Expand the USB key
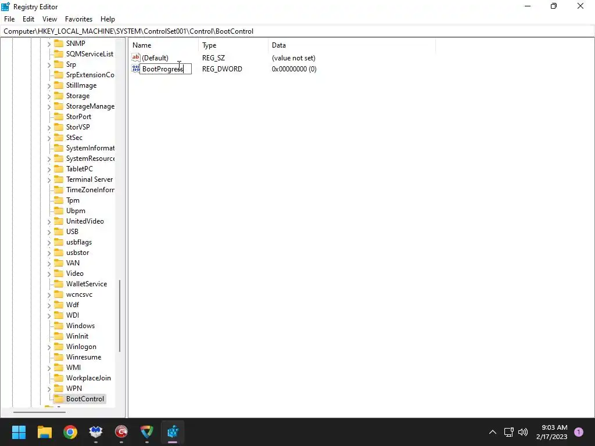The image size is (595, 446). (x=49, y=232)
